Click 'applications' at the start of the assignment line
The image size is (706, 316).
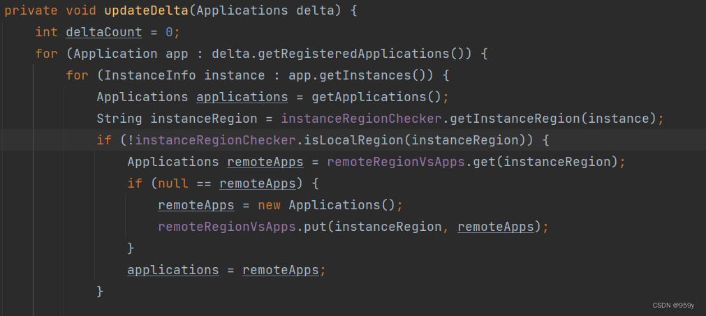tap(173, 270)
